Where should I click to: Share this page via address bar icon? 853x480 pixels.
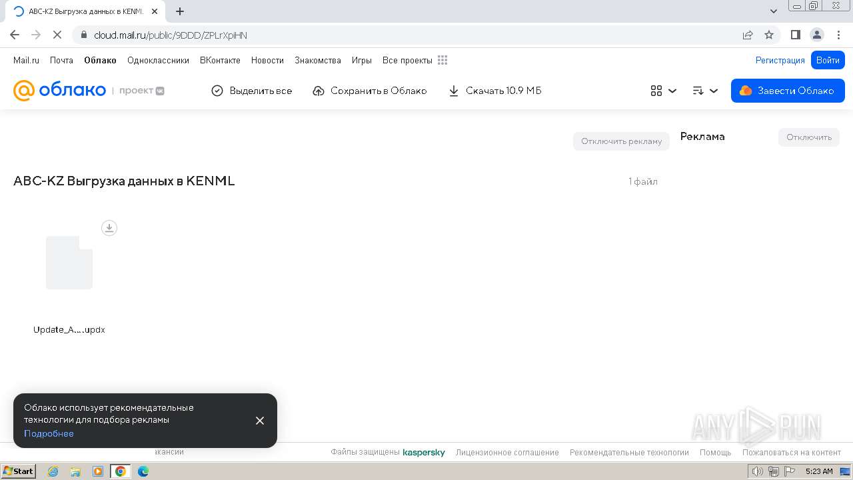pos(748,35)
